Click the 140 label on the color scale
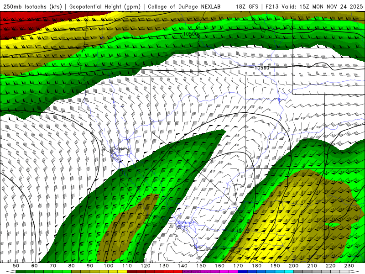Image resolution: width=365 pixels, height=274 pixels. point(182,266)
